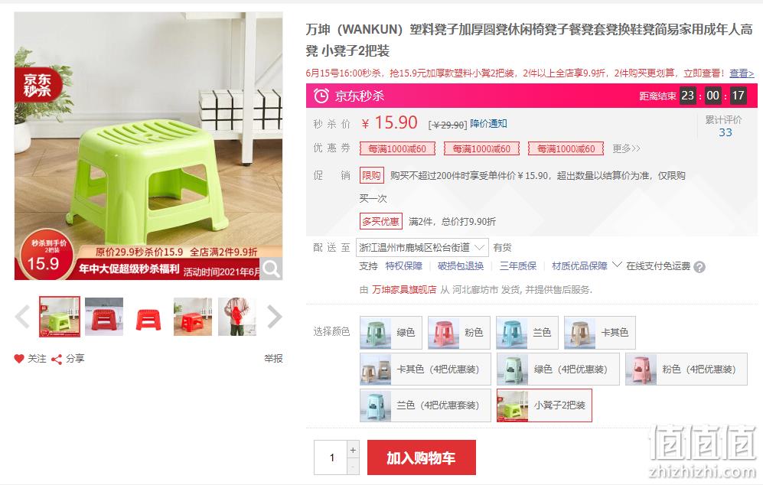
Task: Click the 降价通知 price alert link
Action: [x=488, y=124]
